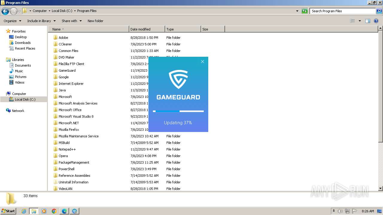Click the GameGuard update progress bar

click(x=178, y=111)
